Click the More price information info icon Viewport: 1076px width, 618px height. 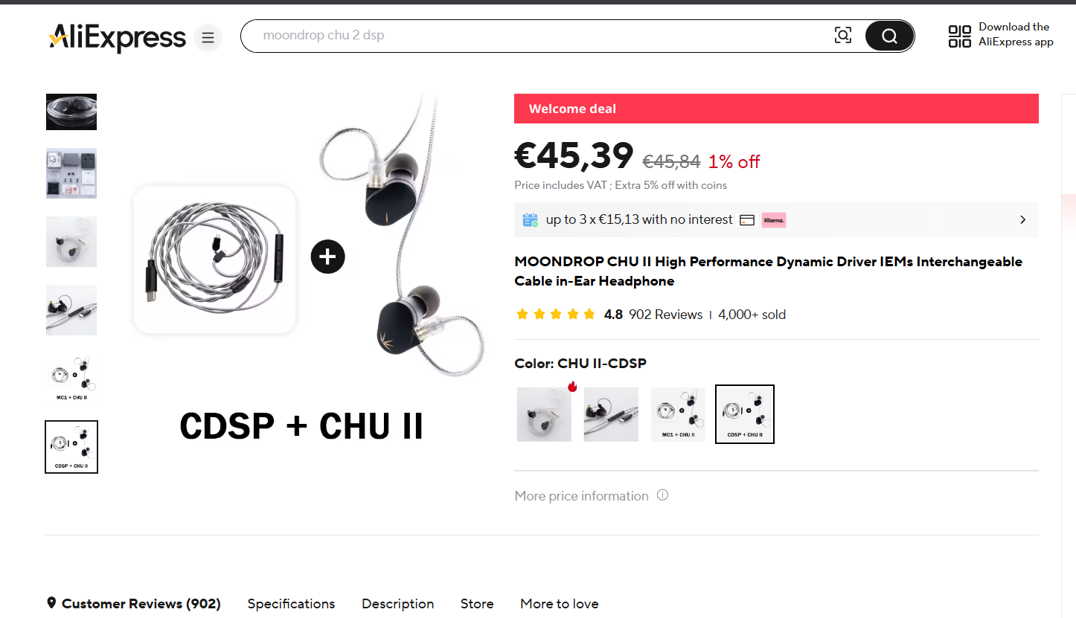point(662,495)
